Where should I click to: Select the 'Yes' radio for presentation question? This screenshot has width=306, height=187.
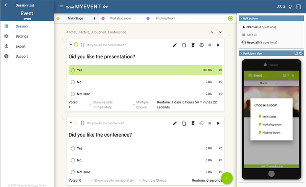(x=73, y=70)
